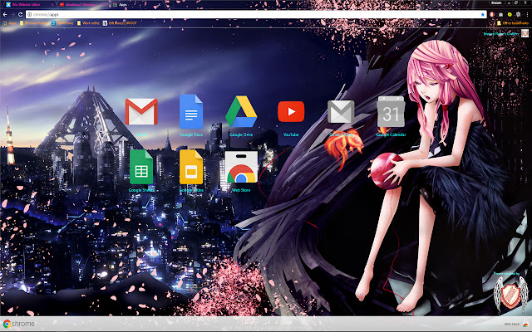Click the Web Store link in the footer
Image resolution: width=532 pixels, height=332 pixels.
513,325
